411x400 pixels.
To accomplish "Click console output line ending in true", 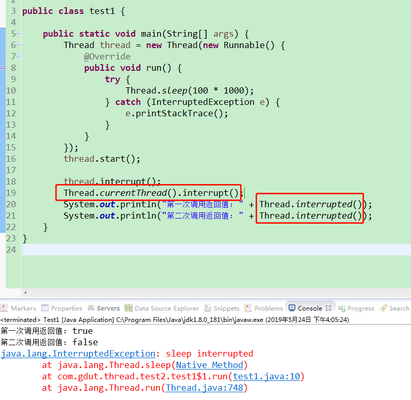I will [x=46, y=331].
